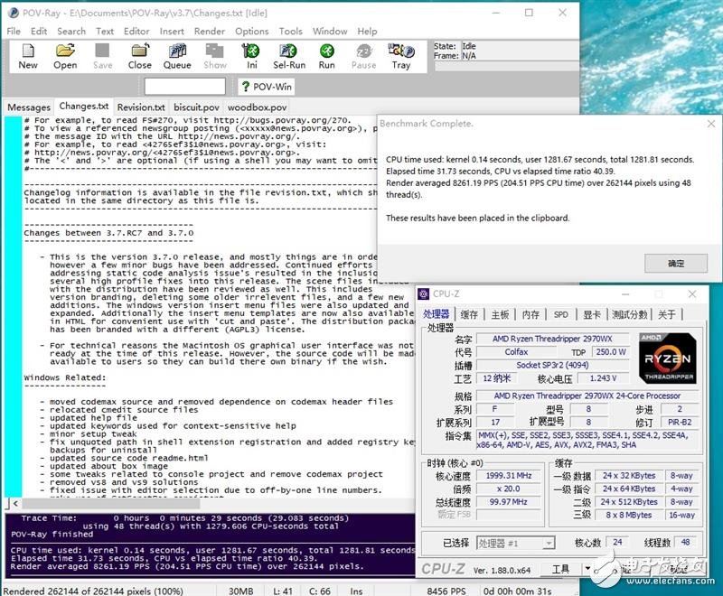This screenshot has height=596, width=723.
Task: Click the Pause toolbar icon
Action: pos(364,56)
